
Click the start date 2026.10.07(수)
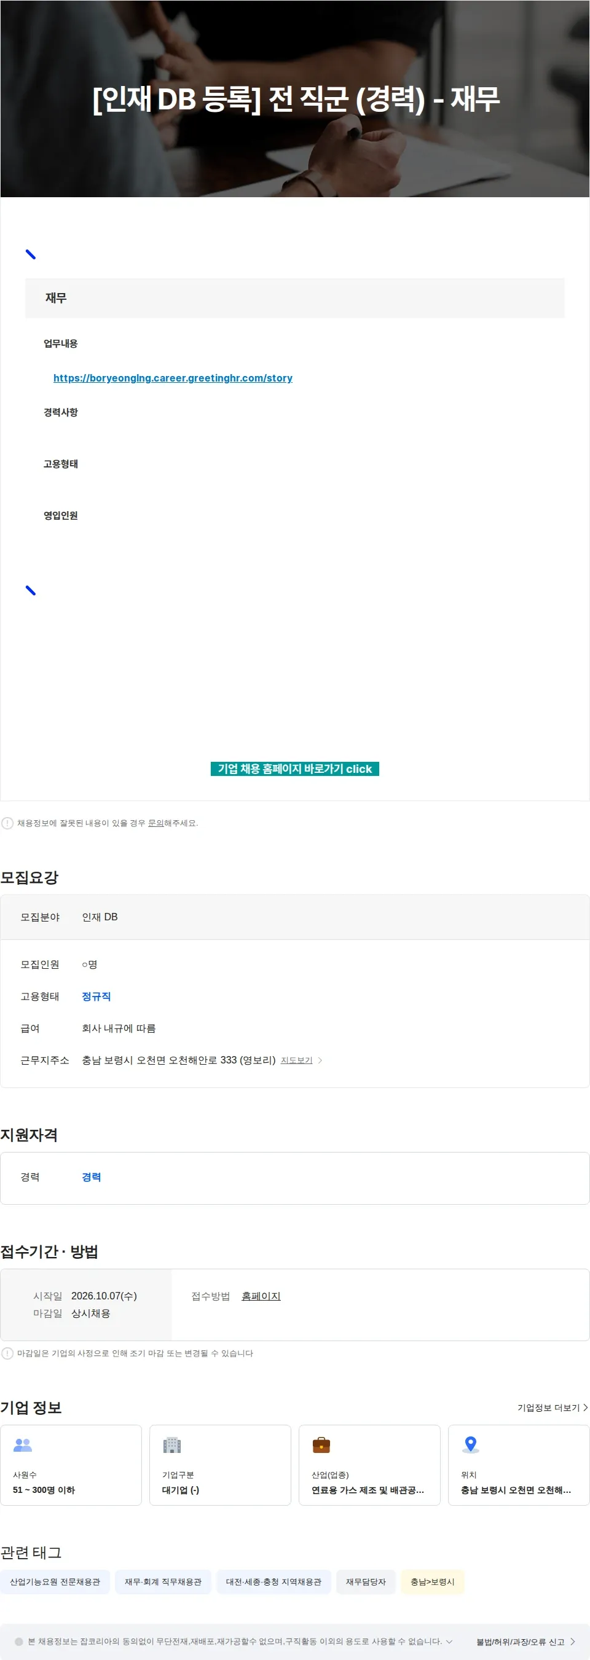[104, 1296]
